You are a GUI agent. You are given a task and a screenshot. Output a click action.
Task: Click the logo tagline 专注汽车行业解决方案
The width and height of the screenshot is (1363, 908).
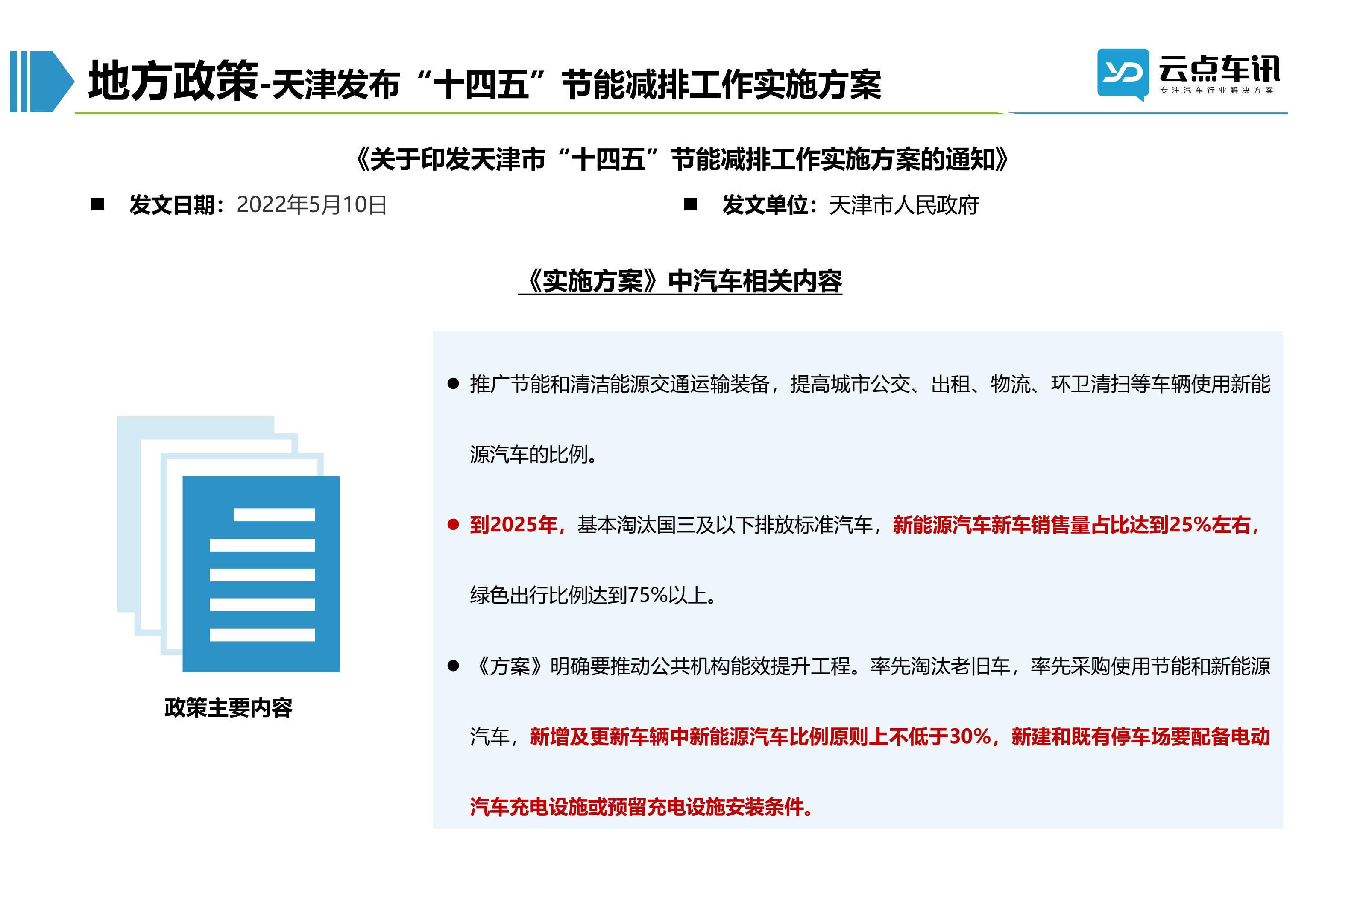1217,91
